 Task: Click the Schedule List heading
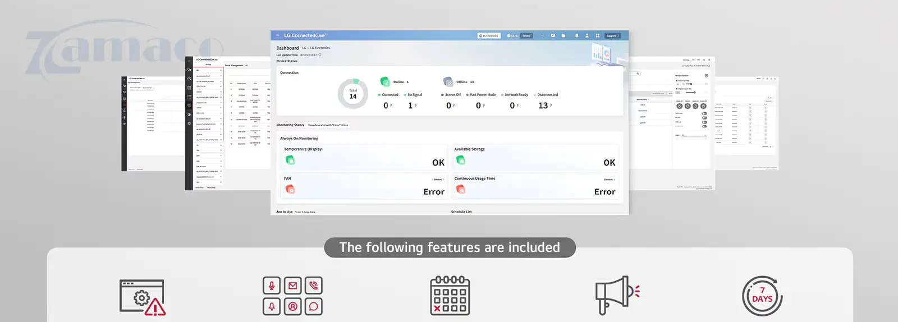coord(461,212)
